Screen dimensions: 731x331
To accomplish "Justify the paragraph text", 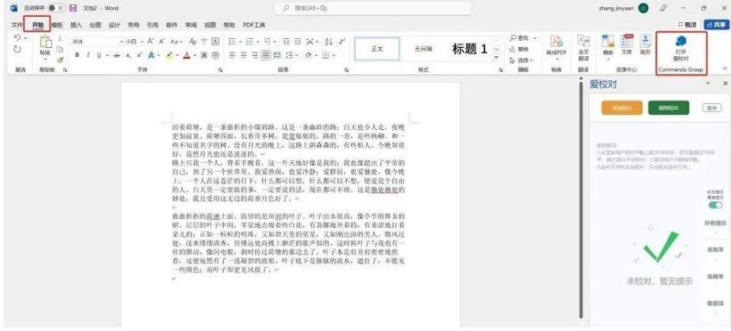I will click(x=266, y=55).
